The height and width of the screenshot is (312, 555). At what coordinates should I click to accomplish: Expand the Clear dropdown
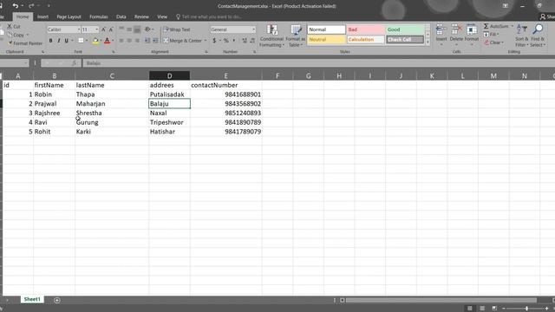tap(502, 42)
